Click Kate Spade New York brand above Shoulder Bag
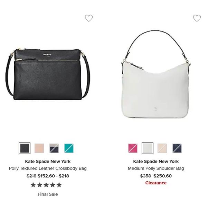This screenshot has height=220, width=218. [156, 161]
